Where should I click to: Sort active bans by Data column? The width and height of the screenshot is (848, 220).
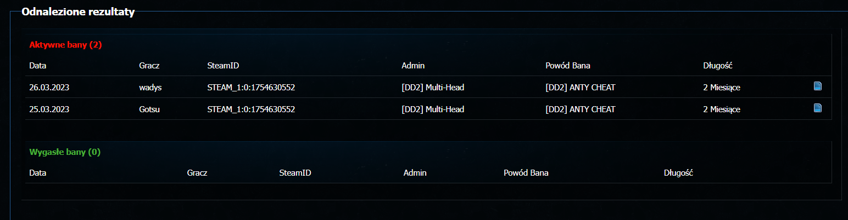coord(38,66)
